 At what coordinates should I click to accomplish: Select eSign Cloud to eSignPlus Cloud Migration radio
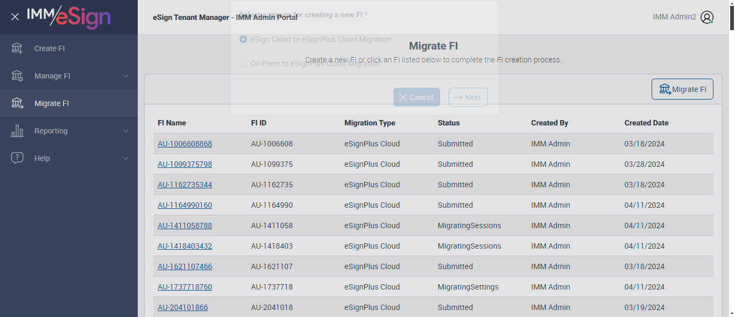point(243,39)
